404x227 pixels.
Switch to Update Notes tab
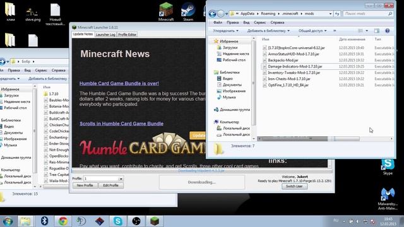tap(83, 34)
